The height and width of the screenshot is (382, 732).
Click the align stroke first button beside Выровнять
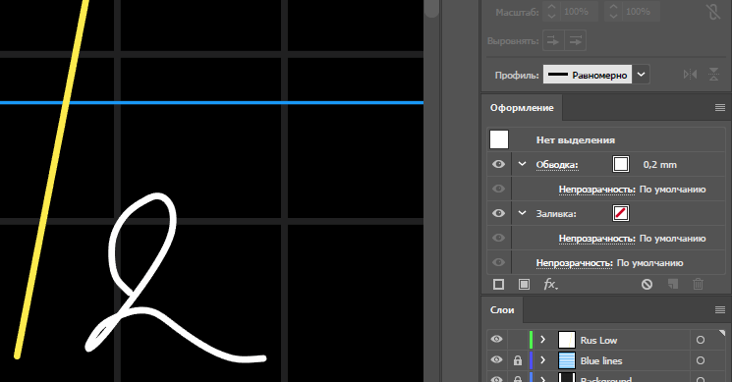[553, 40]
